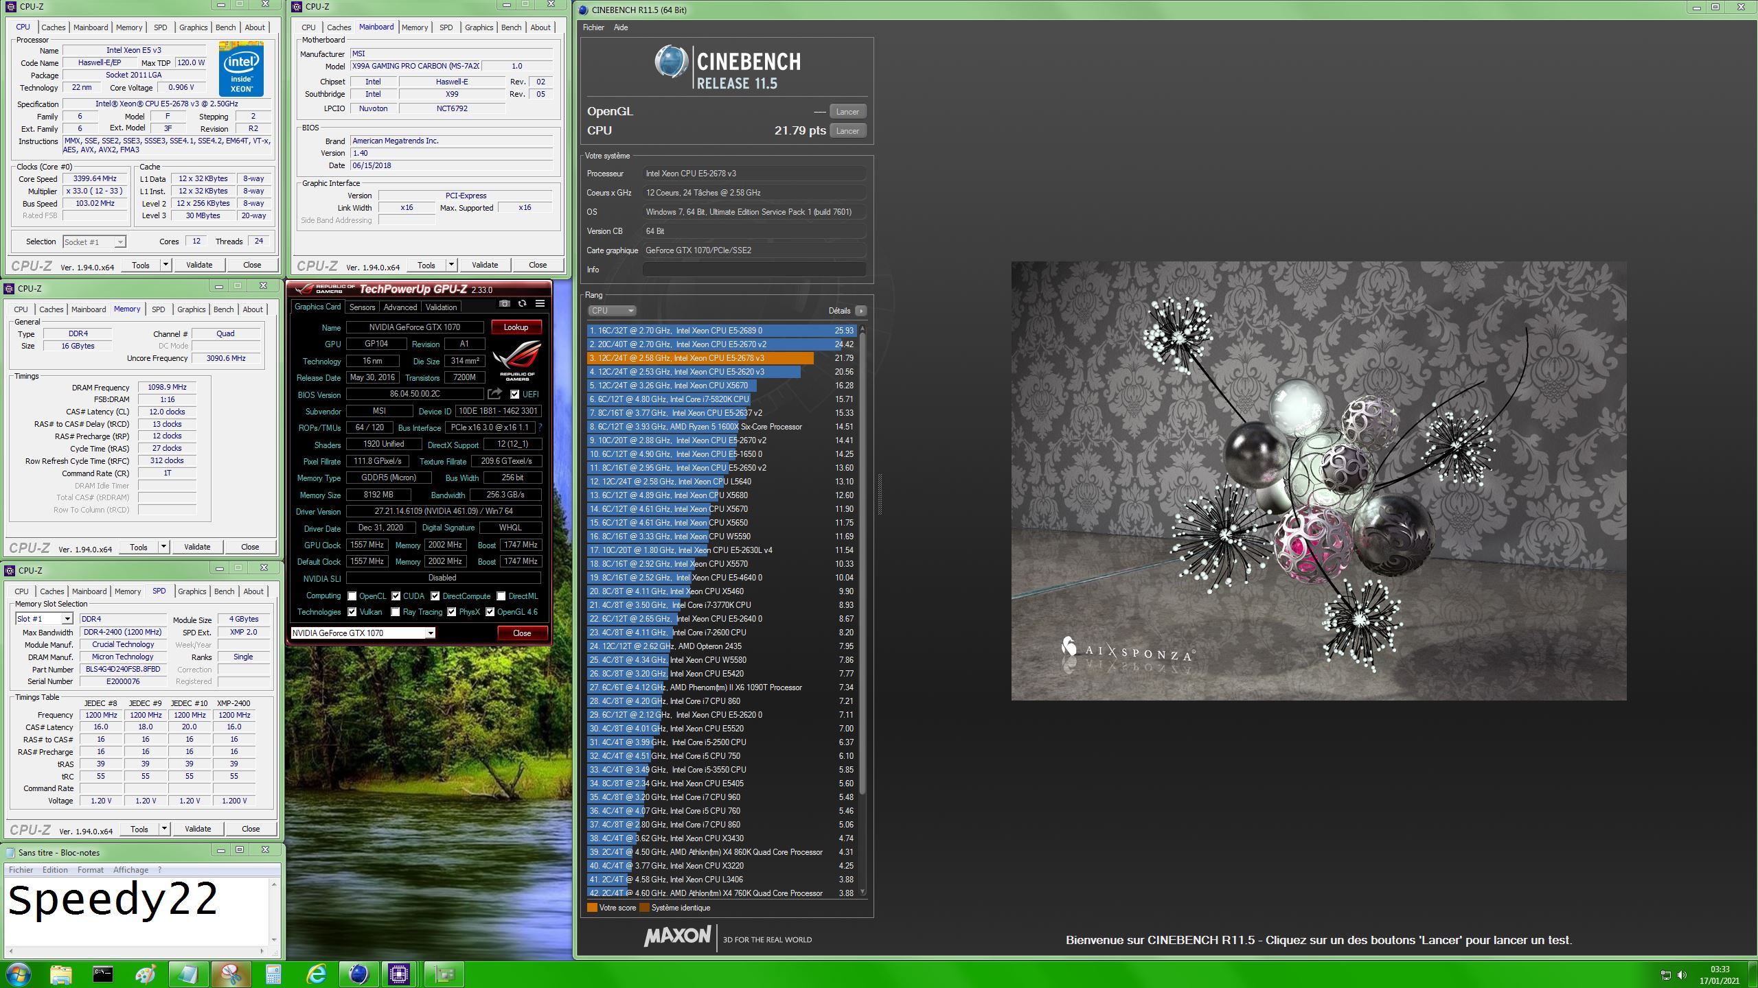Open Tools dropdown arrow in Mainboard window

[451, 265]
